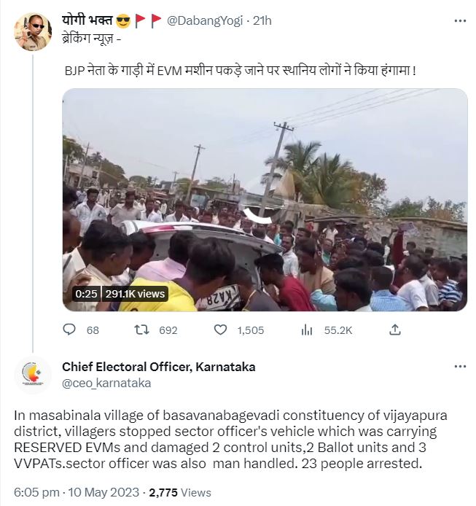The height and width of the screenshot is (506, 476).
Task: Click the share icon below the video
Action: (x=395, y=330)
